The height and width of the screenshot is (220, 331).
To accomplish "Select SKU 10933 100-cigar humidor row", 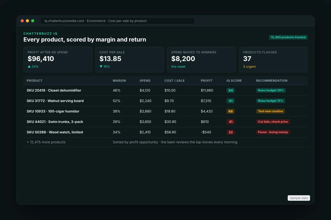I will coord(165,111).
